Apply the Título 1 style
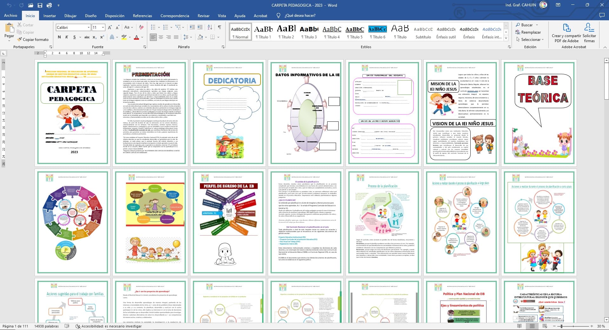 263,32
